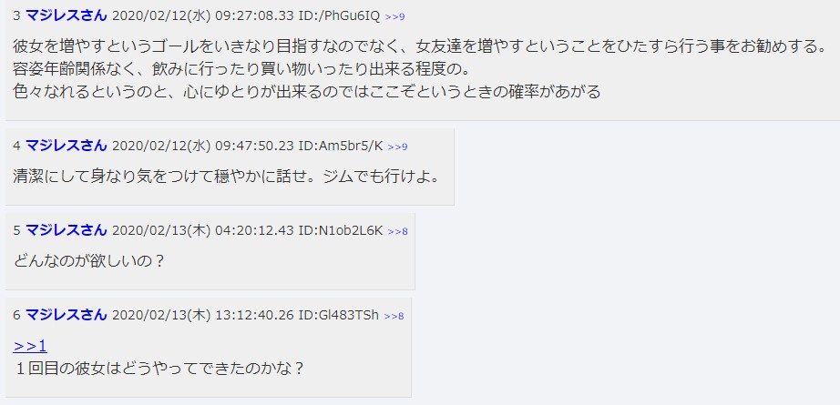Select ID:Am5br5/K on post 4
840x405 pixels.
[340, 146]
